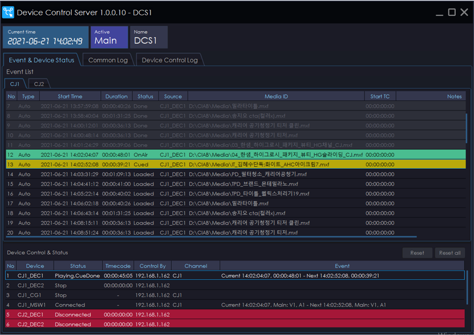Image resolution: width=474 pixels, height=335 pixels.
Task: Click the Device Control Server app icon
Action: point(8,13)
